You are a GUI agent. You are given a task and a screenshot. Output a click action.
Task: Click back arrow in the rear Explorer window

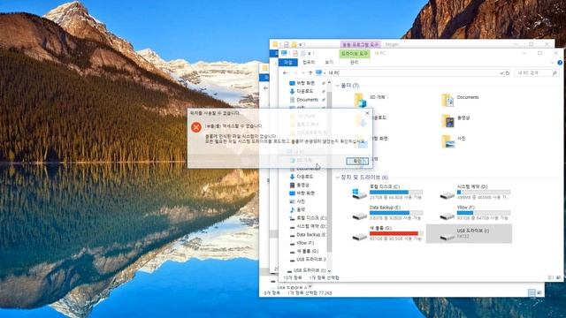click(266, 88)
